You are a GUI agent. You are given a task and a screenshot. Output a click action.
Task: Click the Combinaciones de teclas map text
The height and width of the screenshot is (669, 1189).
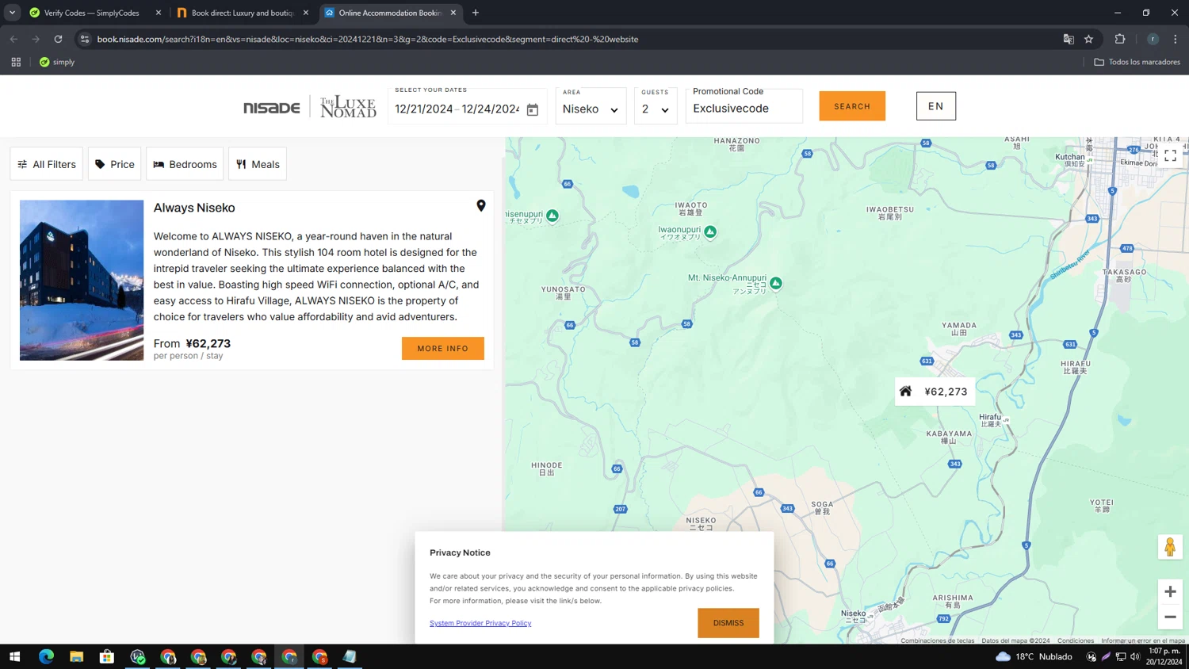tap(938, 640)
